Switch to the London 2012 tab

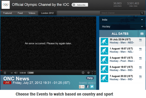pos(48,13)
